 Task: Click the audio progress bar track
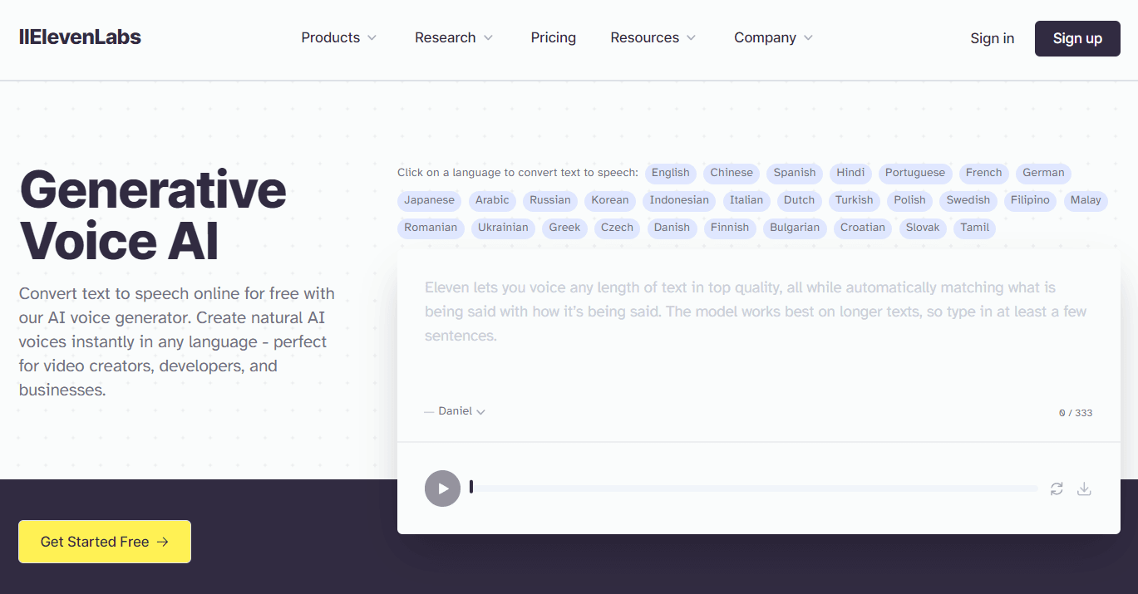point(754,488)
